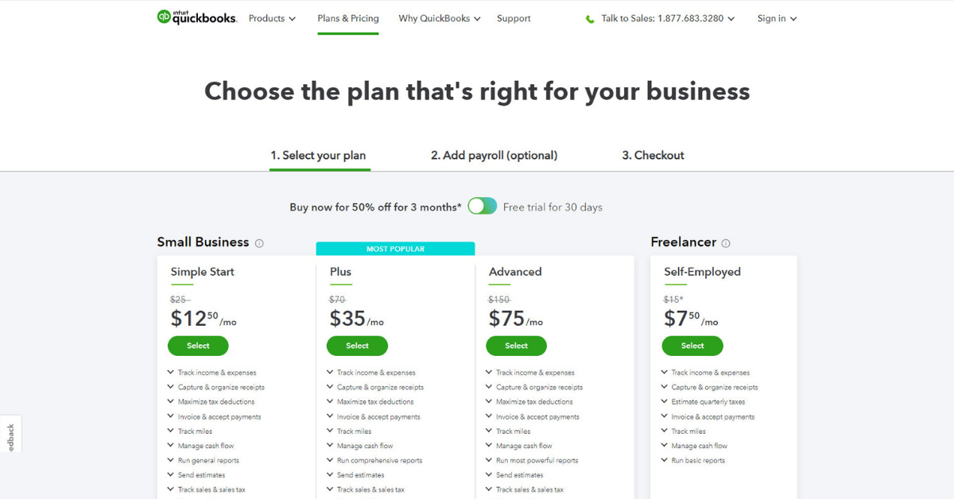This screenshot has height=499, width=954.
Task: Switch to Add payroll (optional) step
Action: click(494, 156)
